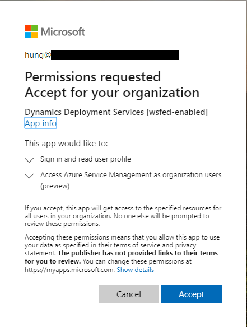Click "Sign in and read user profile" text
The width and height of the screenshot is (247, 327).
[86, 159]
